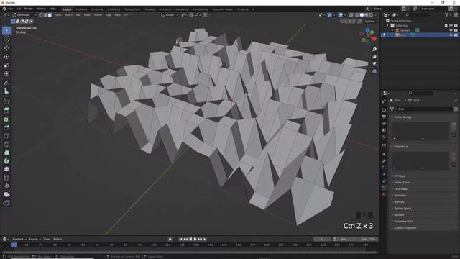Open the Edit Mode dropdown
460x259 pixels.
point(24,15)
